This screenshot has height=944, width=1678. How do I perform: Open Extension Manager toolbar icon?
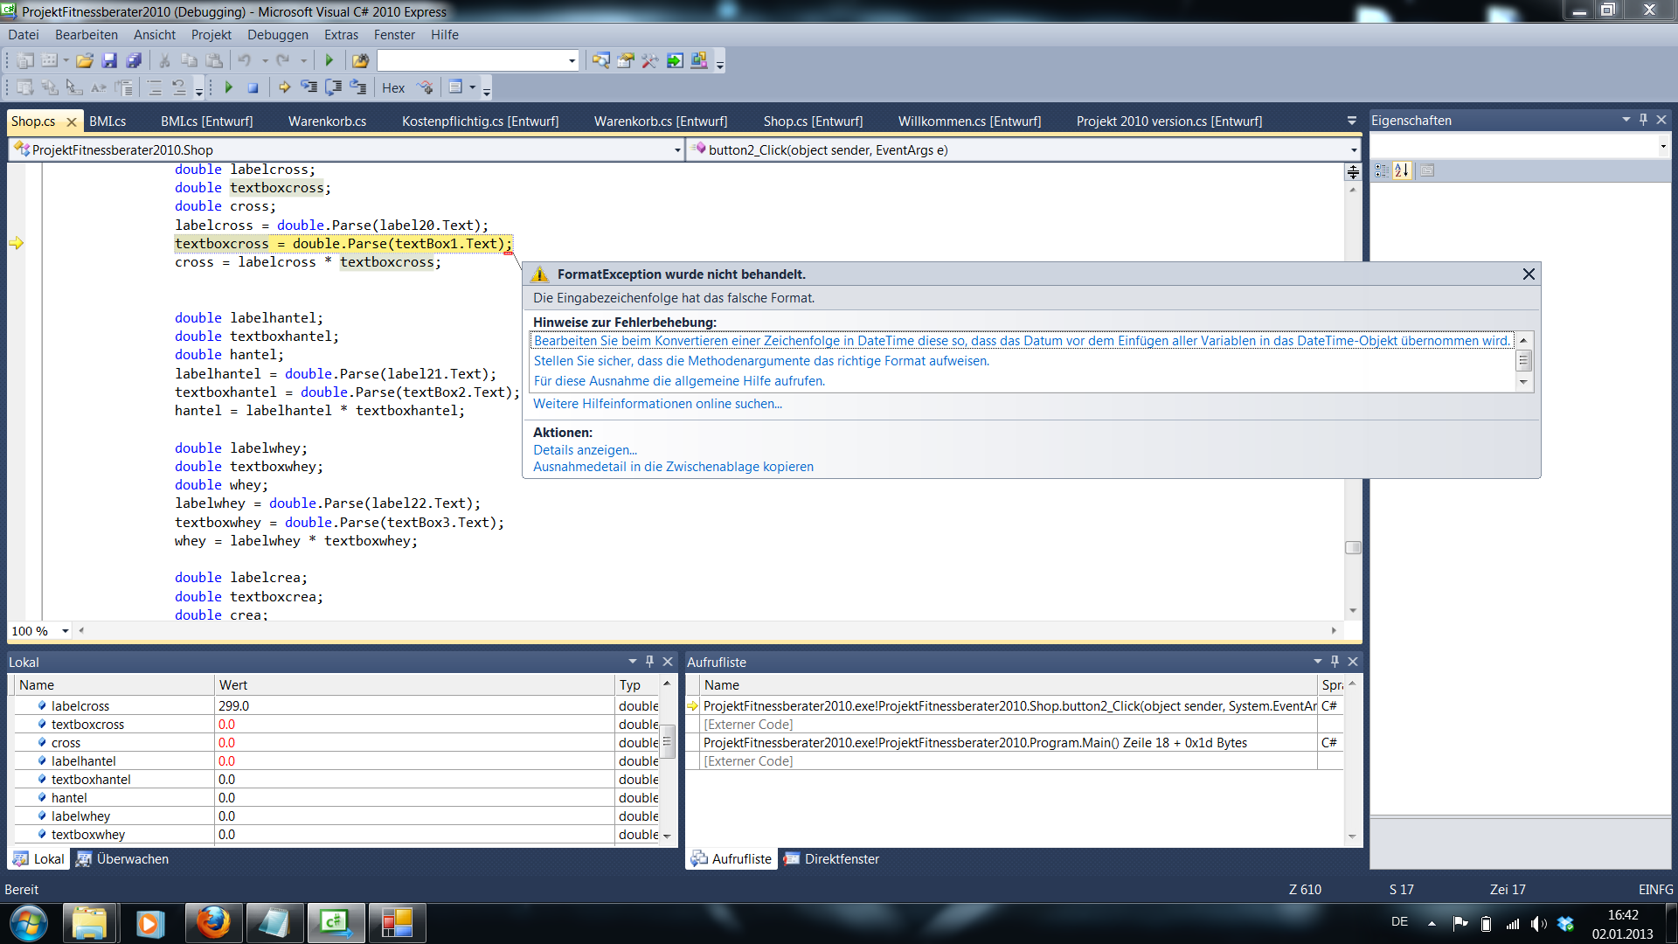tap(699, 60)
